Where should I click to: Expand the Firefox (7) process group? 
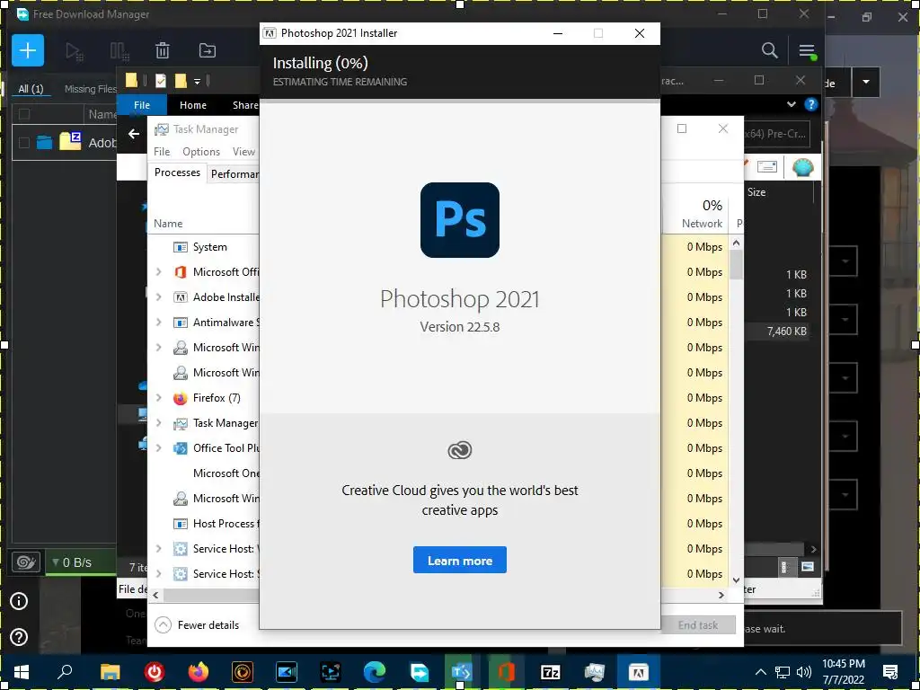point(158,398)
